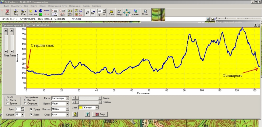Click the Поиск search button
262x127 pixels.
coord(145,12)
